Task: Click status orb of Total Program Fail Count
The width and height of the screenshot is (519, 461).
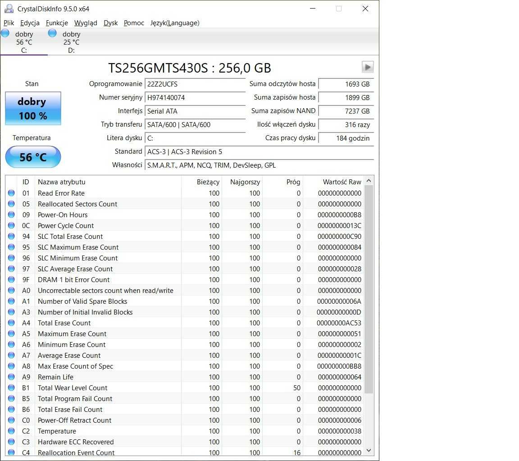Action: tap(11, 398)
